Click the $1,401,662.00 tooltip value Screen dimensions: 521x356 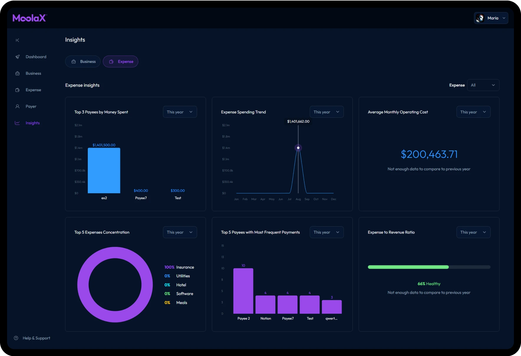tap(298, 122)
